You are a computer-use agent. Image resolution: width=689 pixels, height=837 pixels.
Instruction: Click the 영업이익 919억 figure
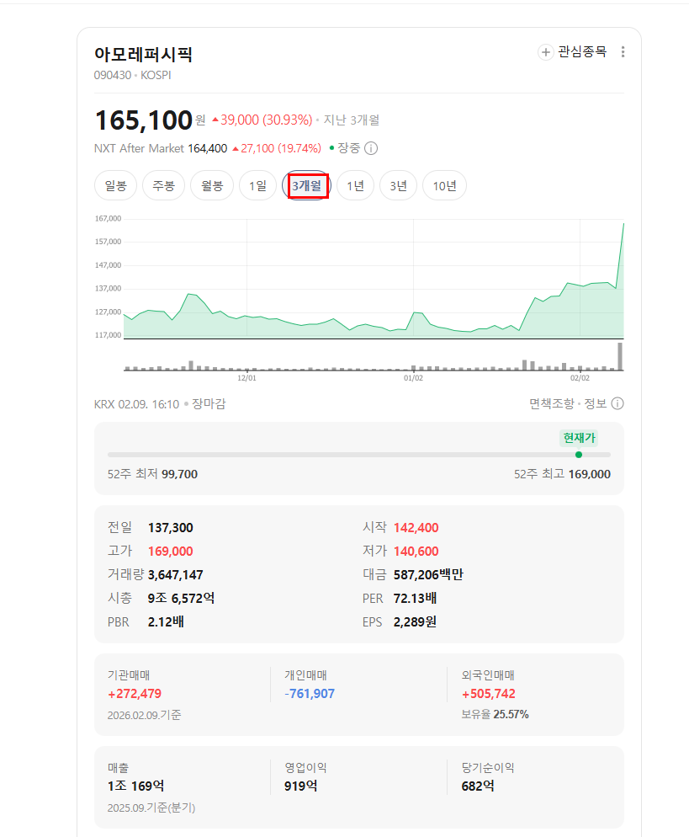(x=301, y=786)
